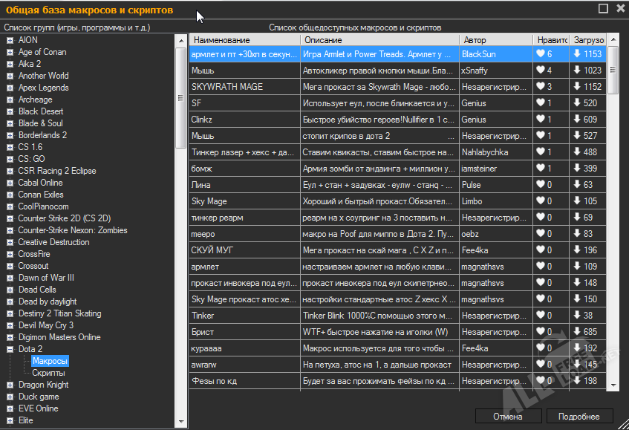Expand the EVE Online group

(x=10, y=408)
